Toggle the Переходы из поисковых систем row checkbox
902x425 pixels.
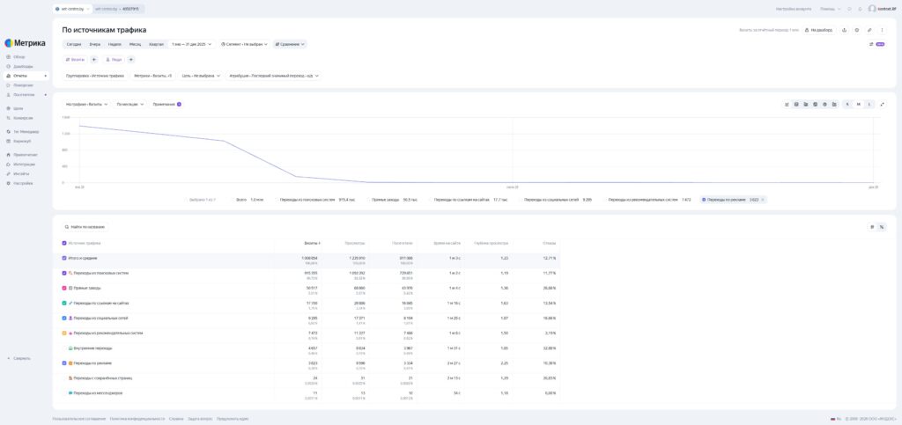63,274
